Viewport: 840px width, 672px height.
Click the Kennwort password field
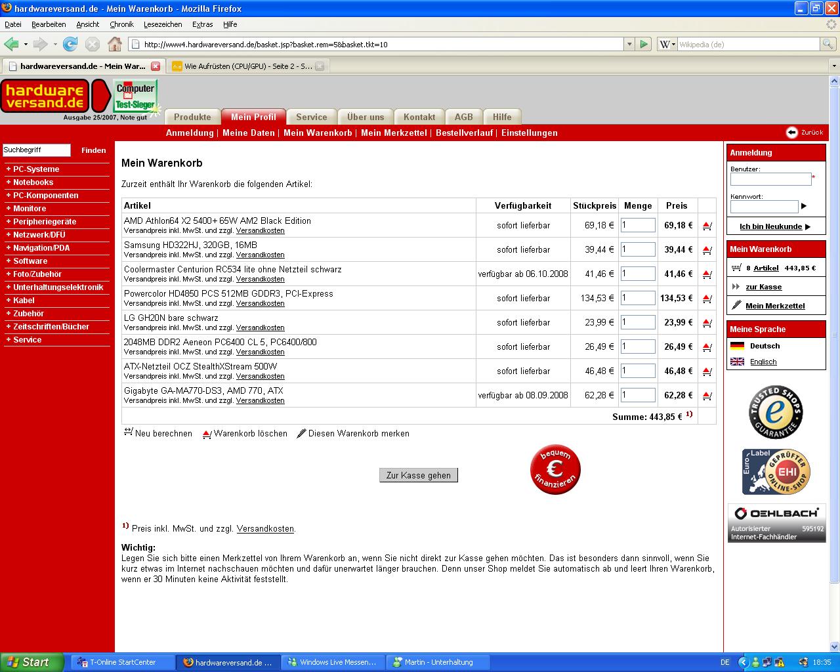coord(764,206)
